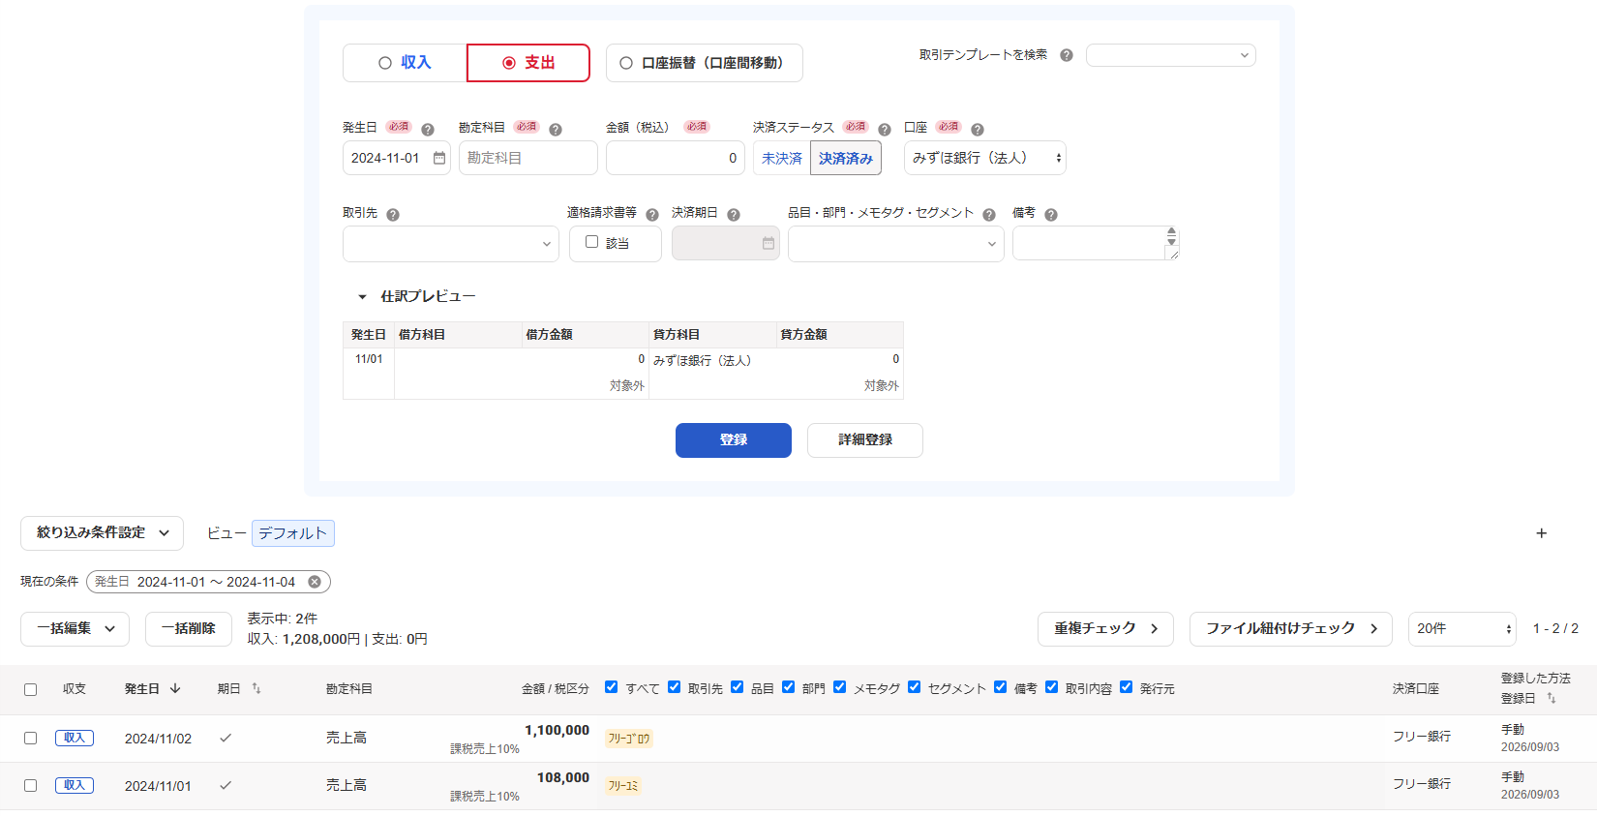Screen dimensions: 1597x816
Task: Select 口座振替（口座間移動） radio option
Action: coord(705,63)
